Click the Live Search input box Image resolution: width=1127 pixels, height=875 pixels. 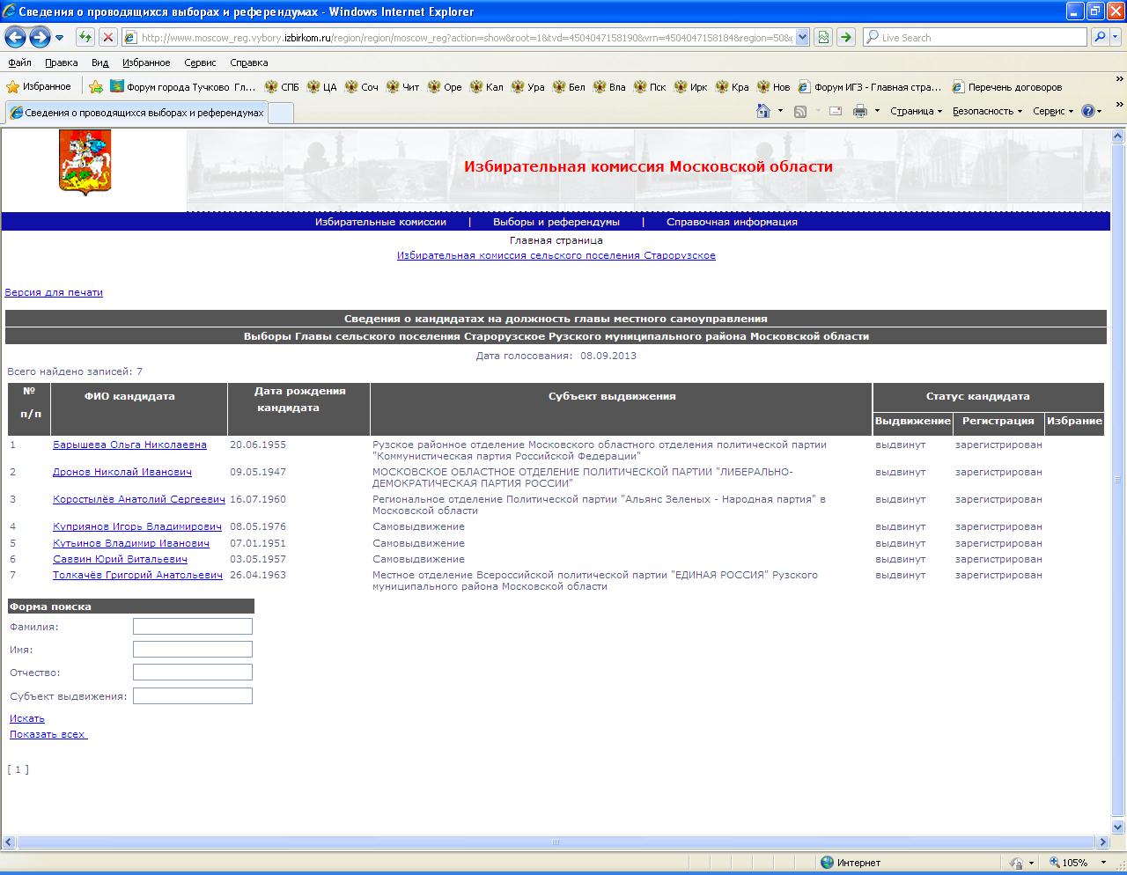975,38
